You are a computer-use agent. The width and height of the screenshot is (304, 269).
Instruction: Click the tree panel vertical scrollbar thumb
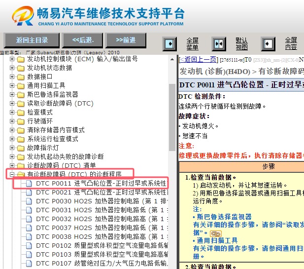[172, 117]
